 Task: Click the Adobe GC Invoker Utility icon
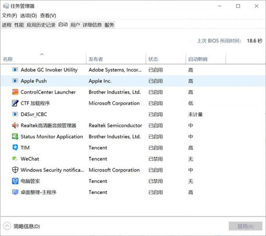coord(15,70)
